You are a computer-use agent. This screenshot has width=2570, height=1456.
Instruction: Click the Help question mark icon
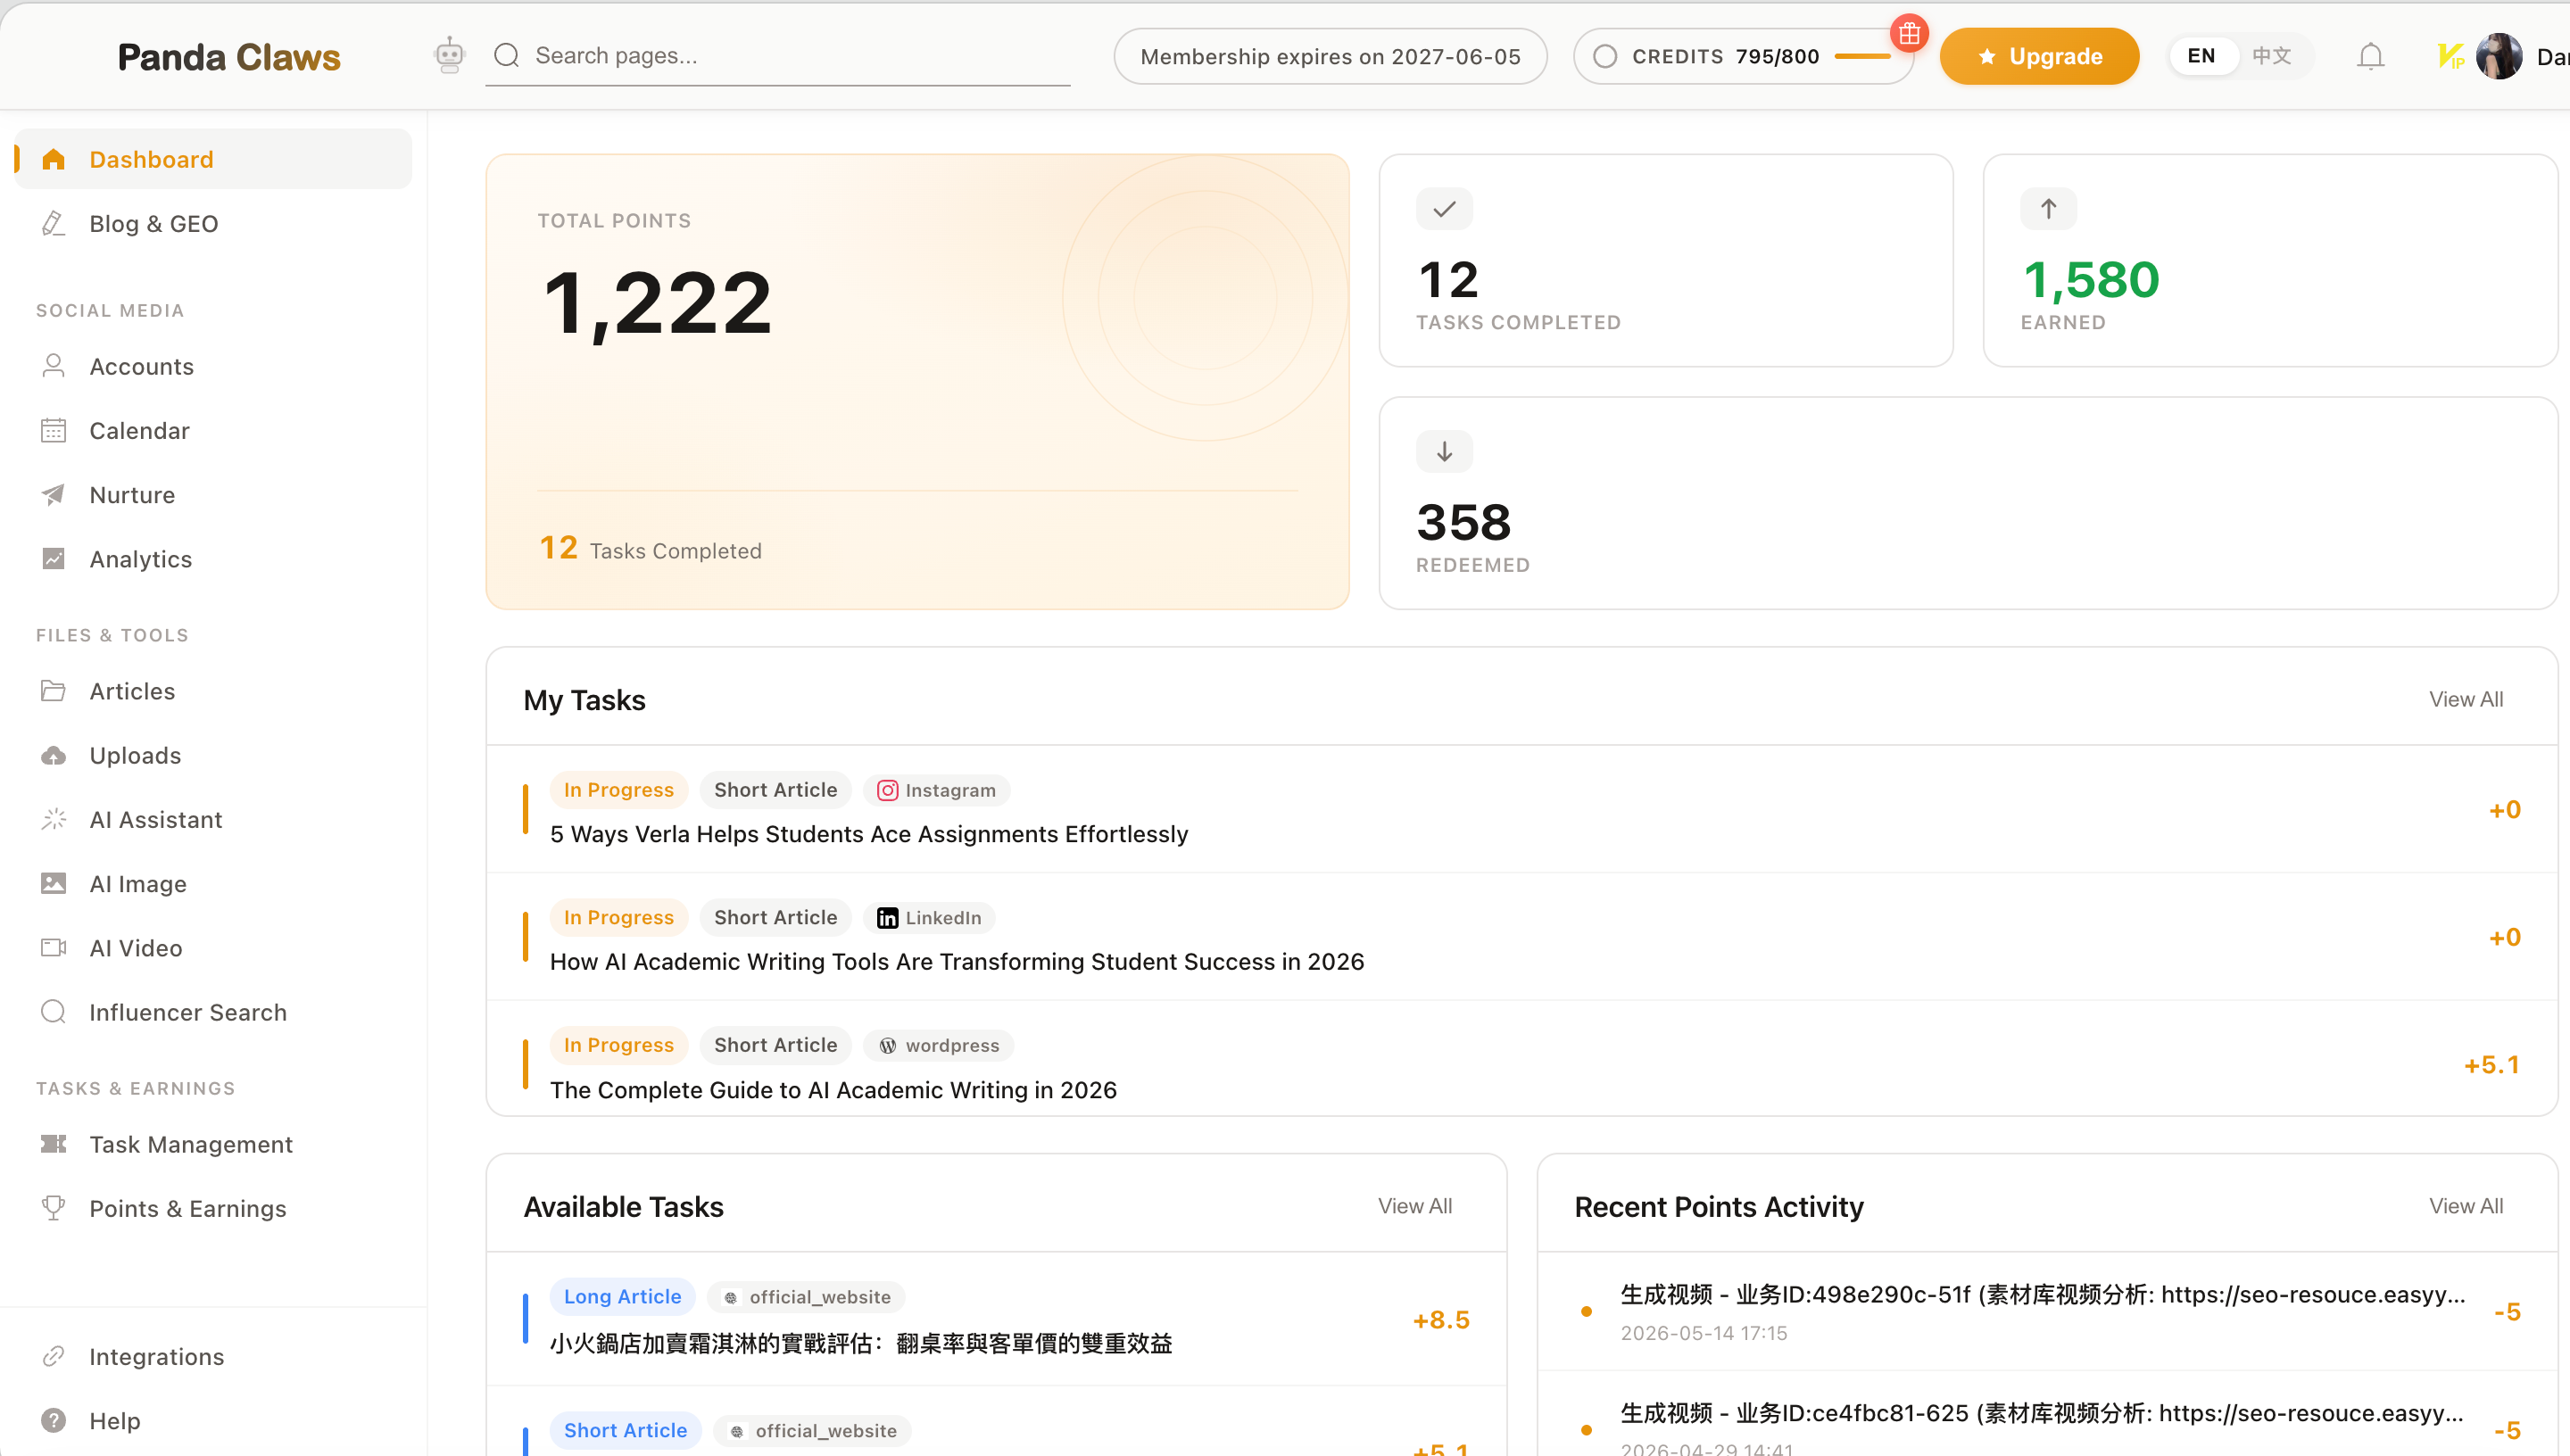[x=54, y=1420]
